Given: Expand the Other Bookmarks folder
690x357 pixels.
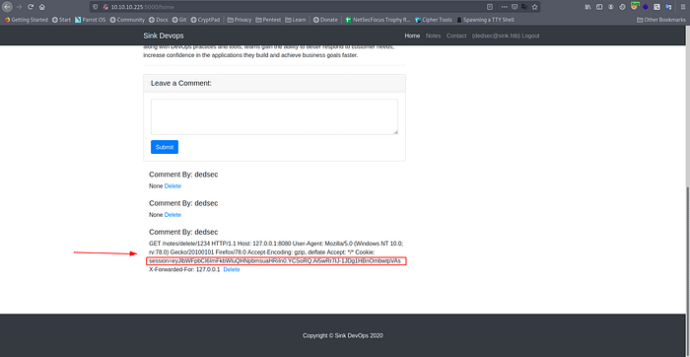Looking at the screenshot, I should click(x=661, y=20).
